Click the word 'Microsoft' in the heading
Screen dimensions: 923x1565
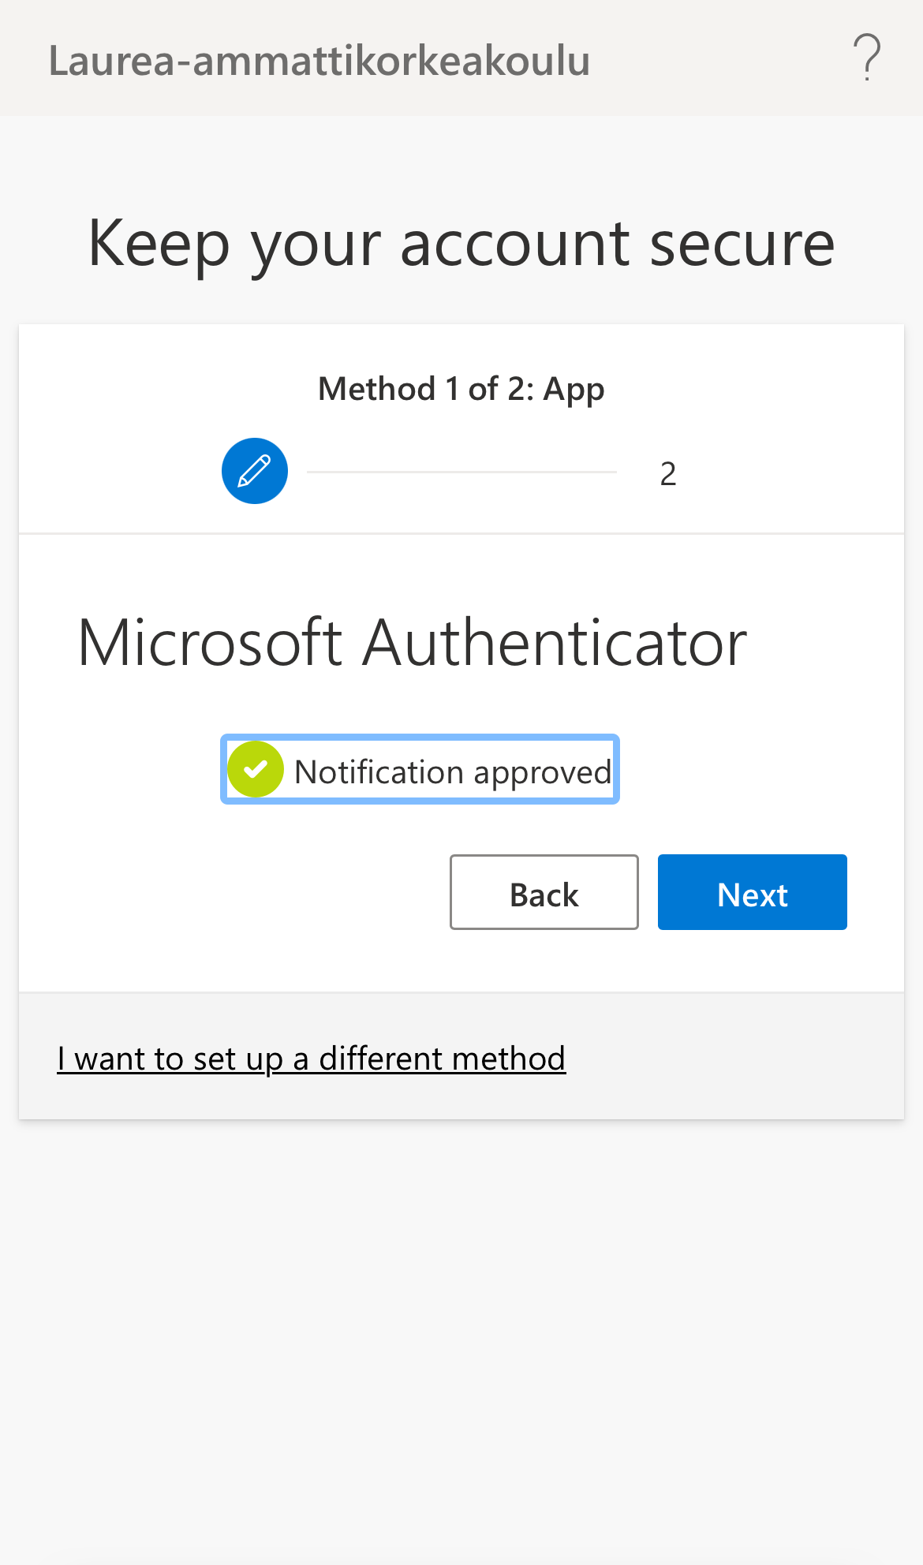pyautogui.click(x=210, y=643)
